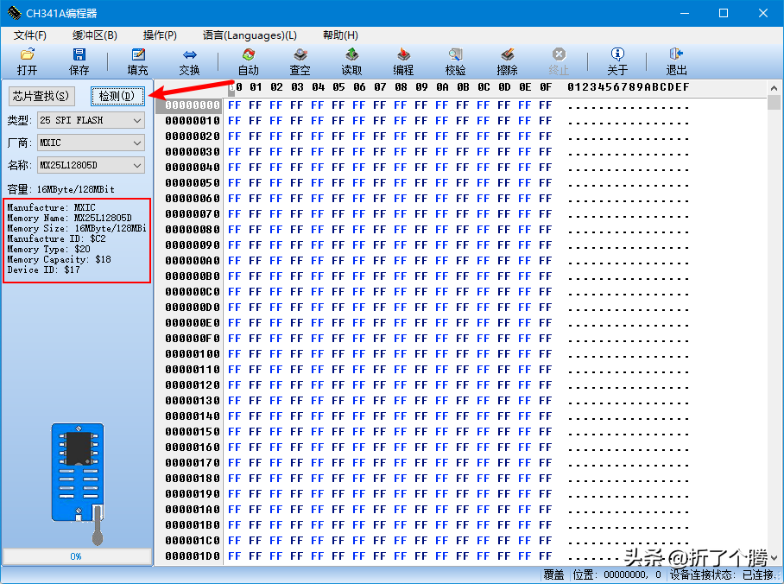Click the hex view scrollbar up arrow
This screenshot has width=784, height=584.
pos(774,88)
